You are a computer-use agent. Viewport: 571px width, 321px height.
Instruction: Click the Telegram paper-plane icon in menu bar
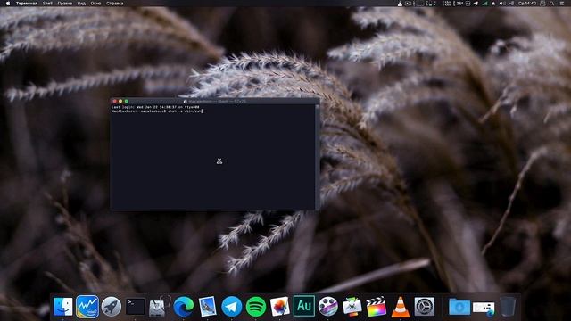[x=476, y=4]
